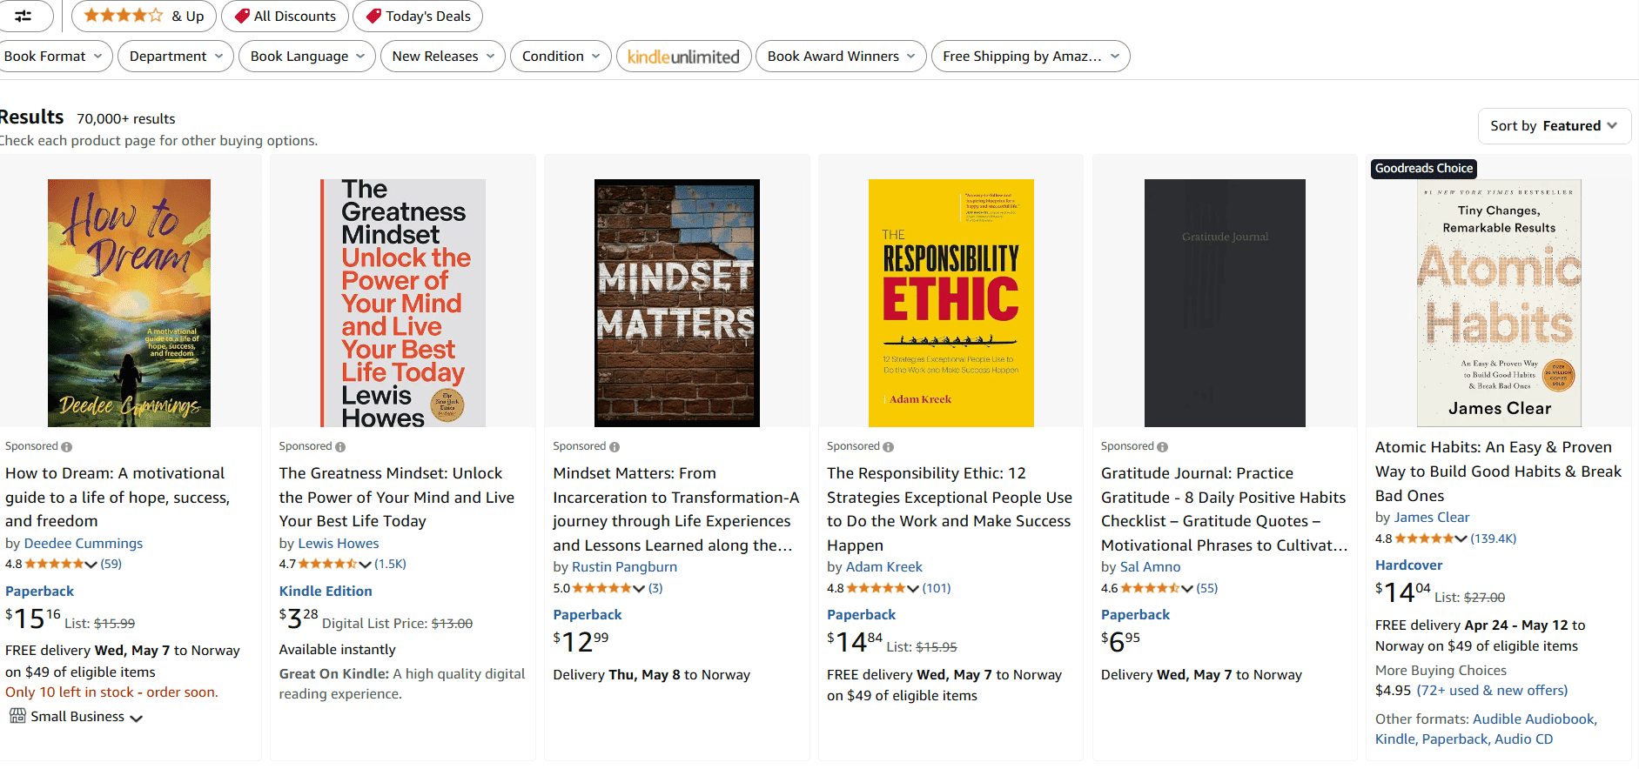Screen dimensions: 1639x769
Task: Visit author Rustin Pangburn page
Action: pos(624,566)
